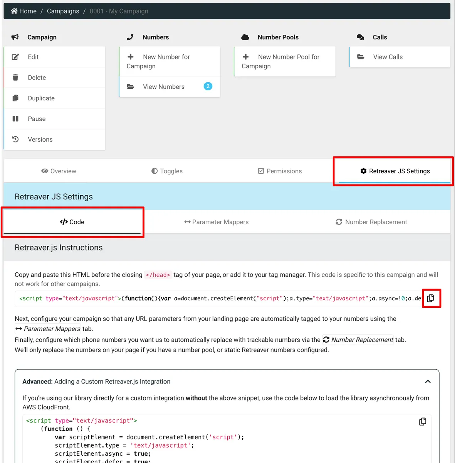The image size is (455, 463).
Task: Click the Advanced section header text
Action: click(96, 382)
